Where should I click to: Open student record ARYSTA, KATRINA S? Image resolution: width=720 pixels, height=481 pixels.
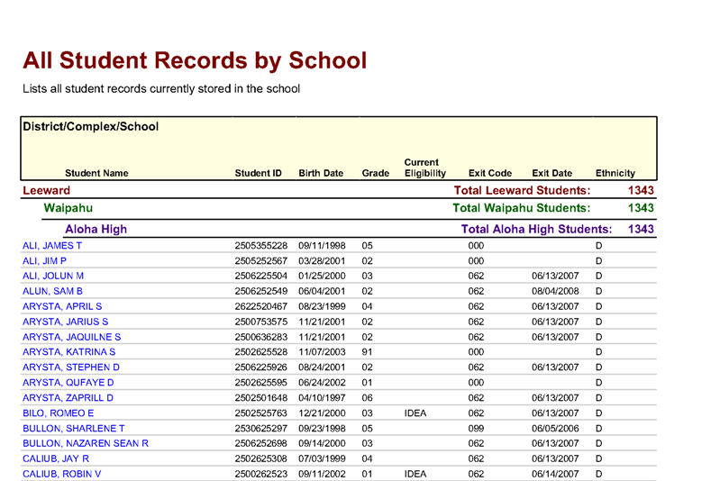pyautogui.click(x=68, y=352)
